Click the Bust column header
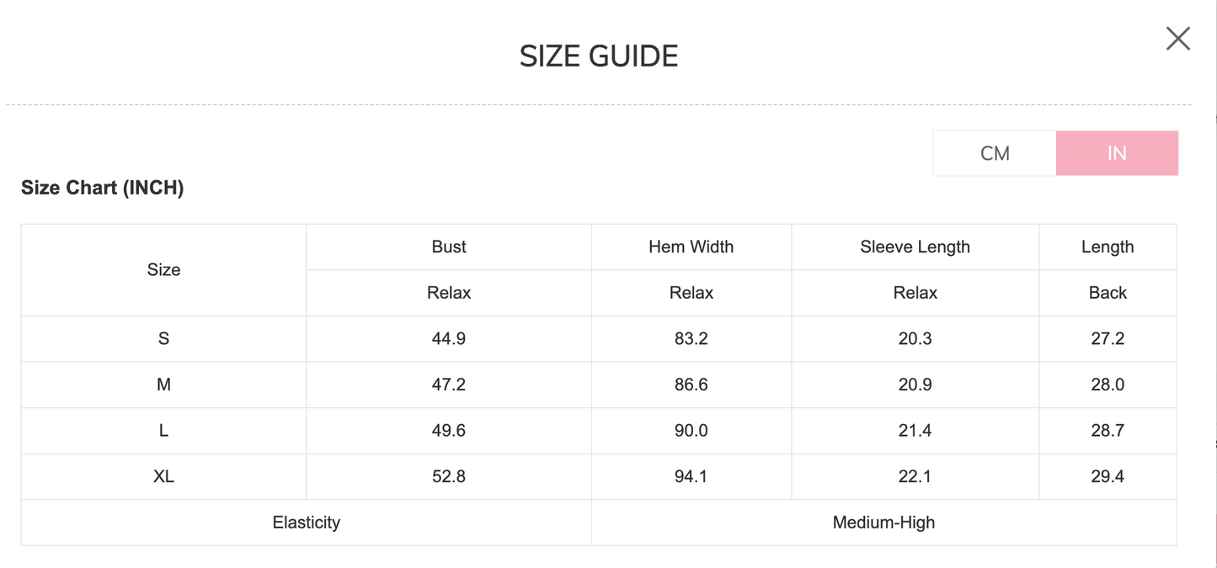 click(x=449, y=247)
